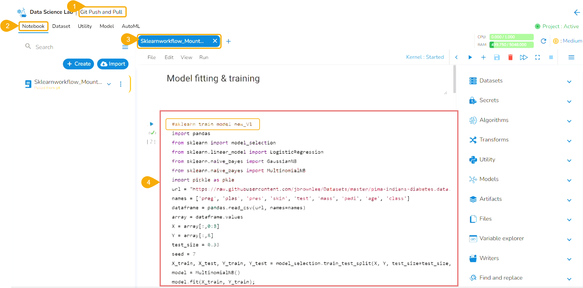Expand the Sklearnworkflow notebook entry chevron
Viewport: 583px width, 288px height.
tap(109, 84)
